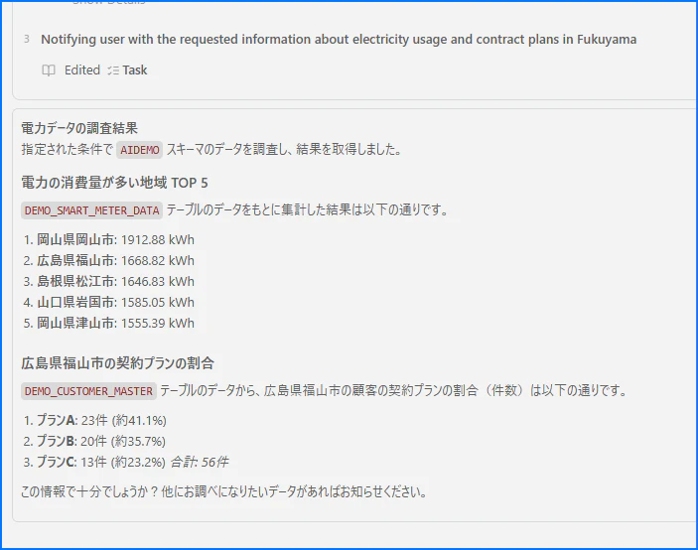
Task: Select the 岡山県岡山市: 1912.88 kWh row
Action: 109,240
